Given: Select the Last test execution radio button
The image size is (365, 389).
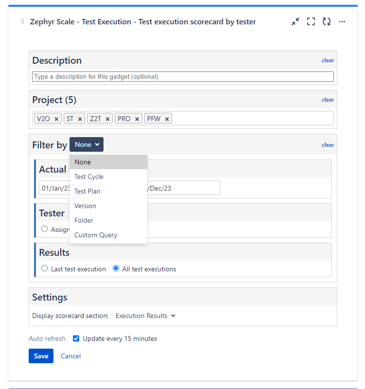Looking at the screenshot, I should pos(44,268).
